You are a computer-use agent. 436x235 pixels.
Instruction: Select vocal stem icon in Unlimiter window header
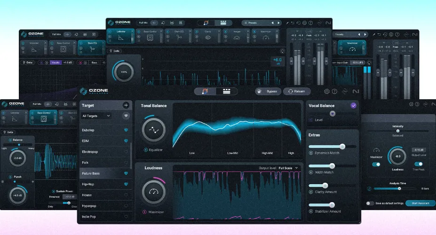coord(163,23)
